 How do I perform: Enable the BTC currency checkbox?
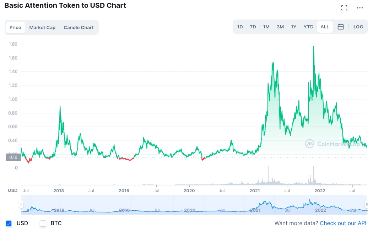pos(43,223)
